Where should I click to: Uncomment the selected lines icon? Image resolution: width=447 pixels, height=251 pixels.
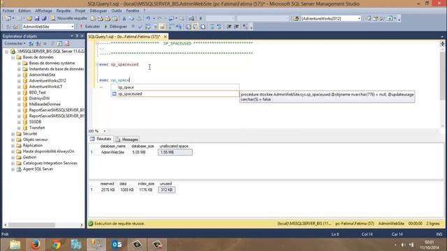219,26
